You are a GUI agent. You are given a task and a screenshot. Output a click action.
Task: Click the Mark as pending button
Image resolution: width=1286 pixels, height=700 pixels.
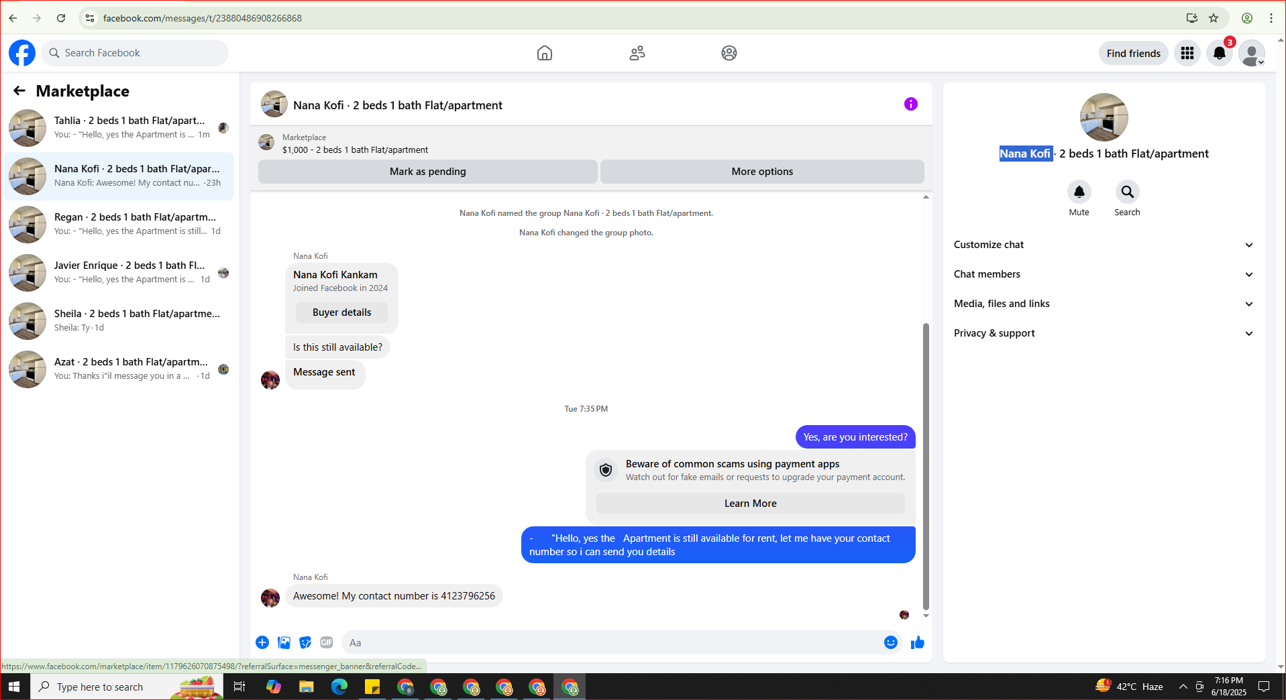point(428,172)
